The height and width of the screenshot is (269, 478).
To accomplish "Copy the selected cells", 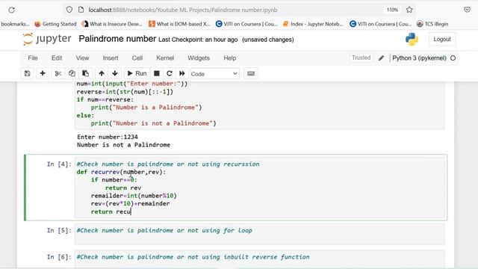I will [x=72, y=73].
